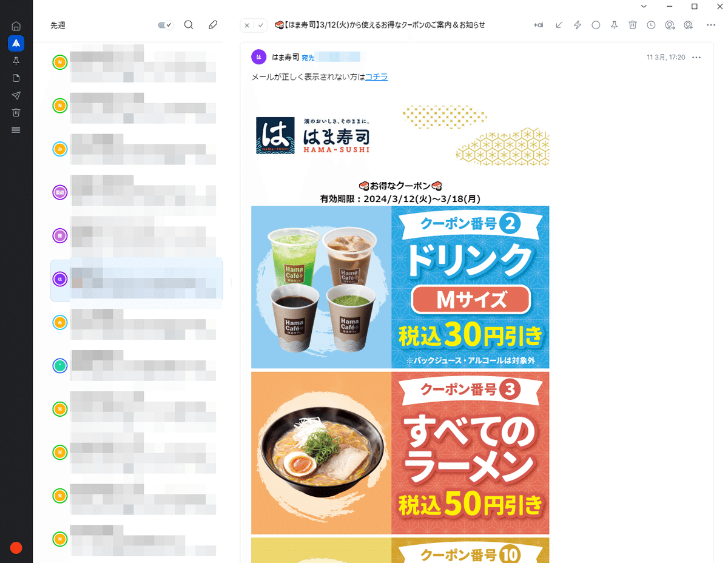
Task: Expand the title bar chevron dropdown
Action: pos(652,6)
